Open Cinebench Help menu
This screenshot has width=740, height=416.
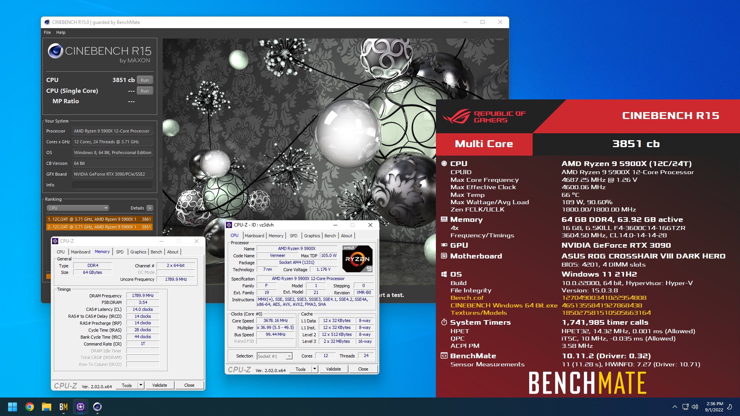pyautogui.click(x=61, y=32)
